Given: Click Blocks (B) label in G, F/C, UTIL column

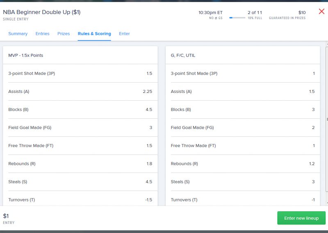Looking at the screenshot, I should click(181, 109).
